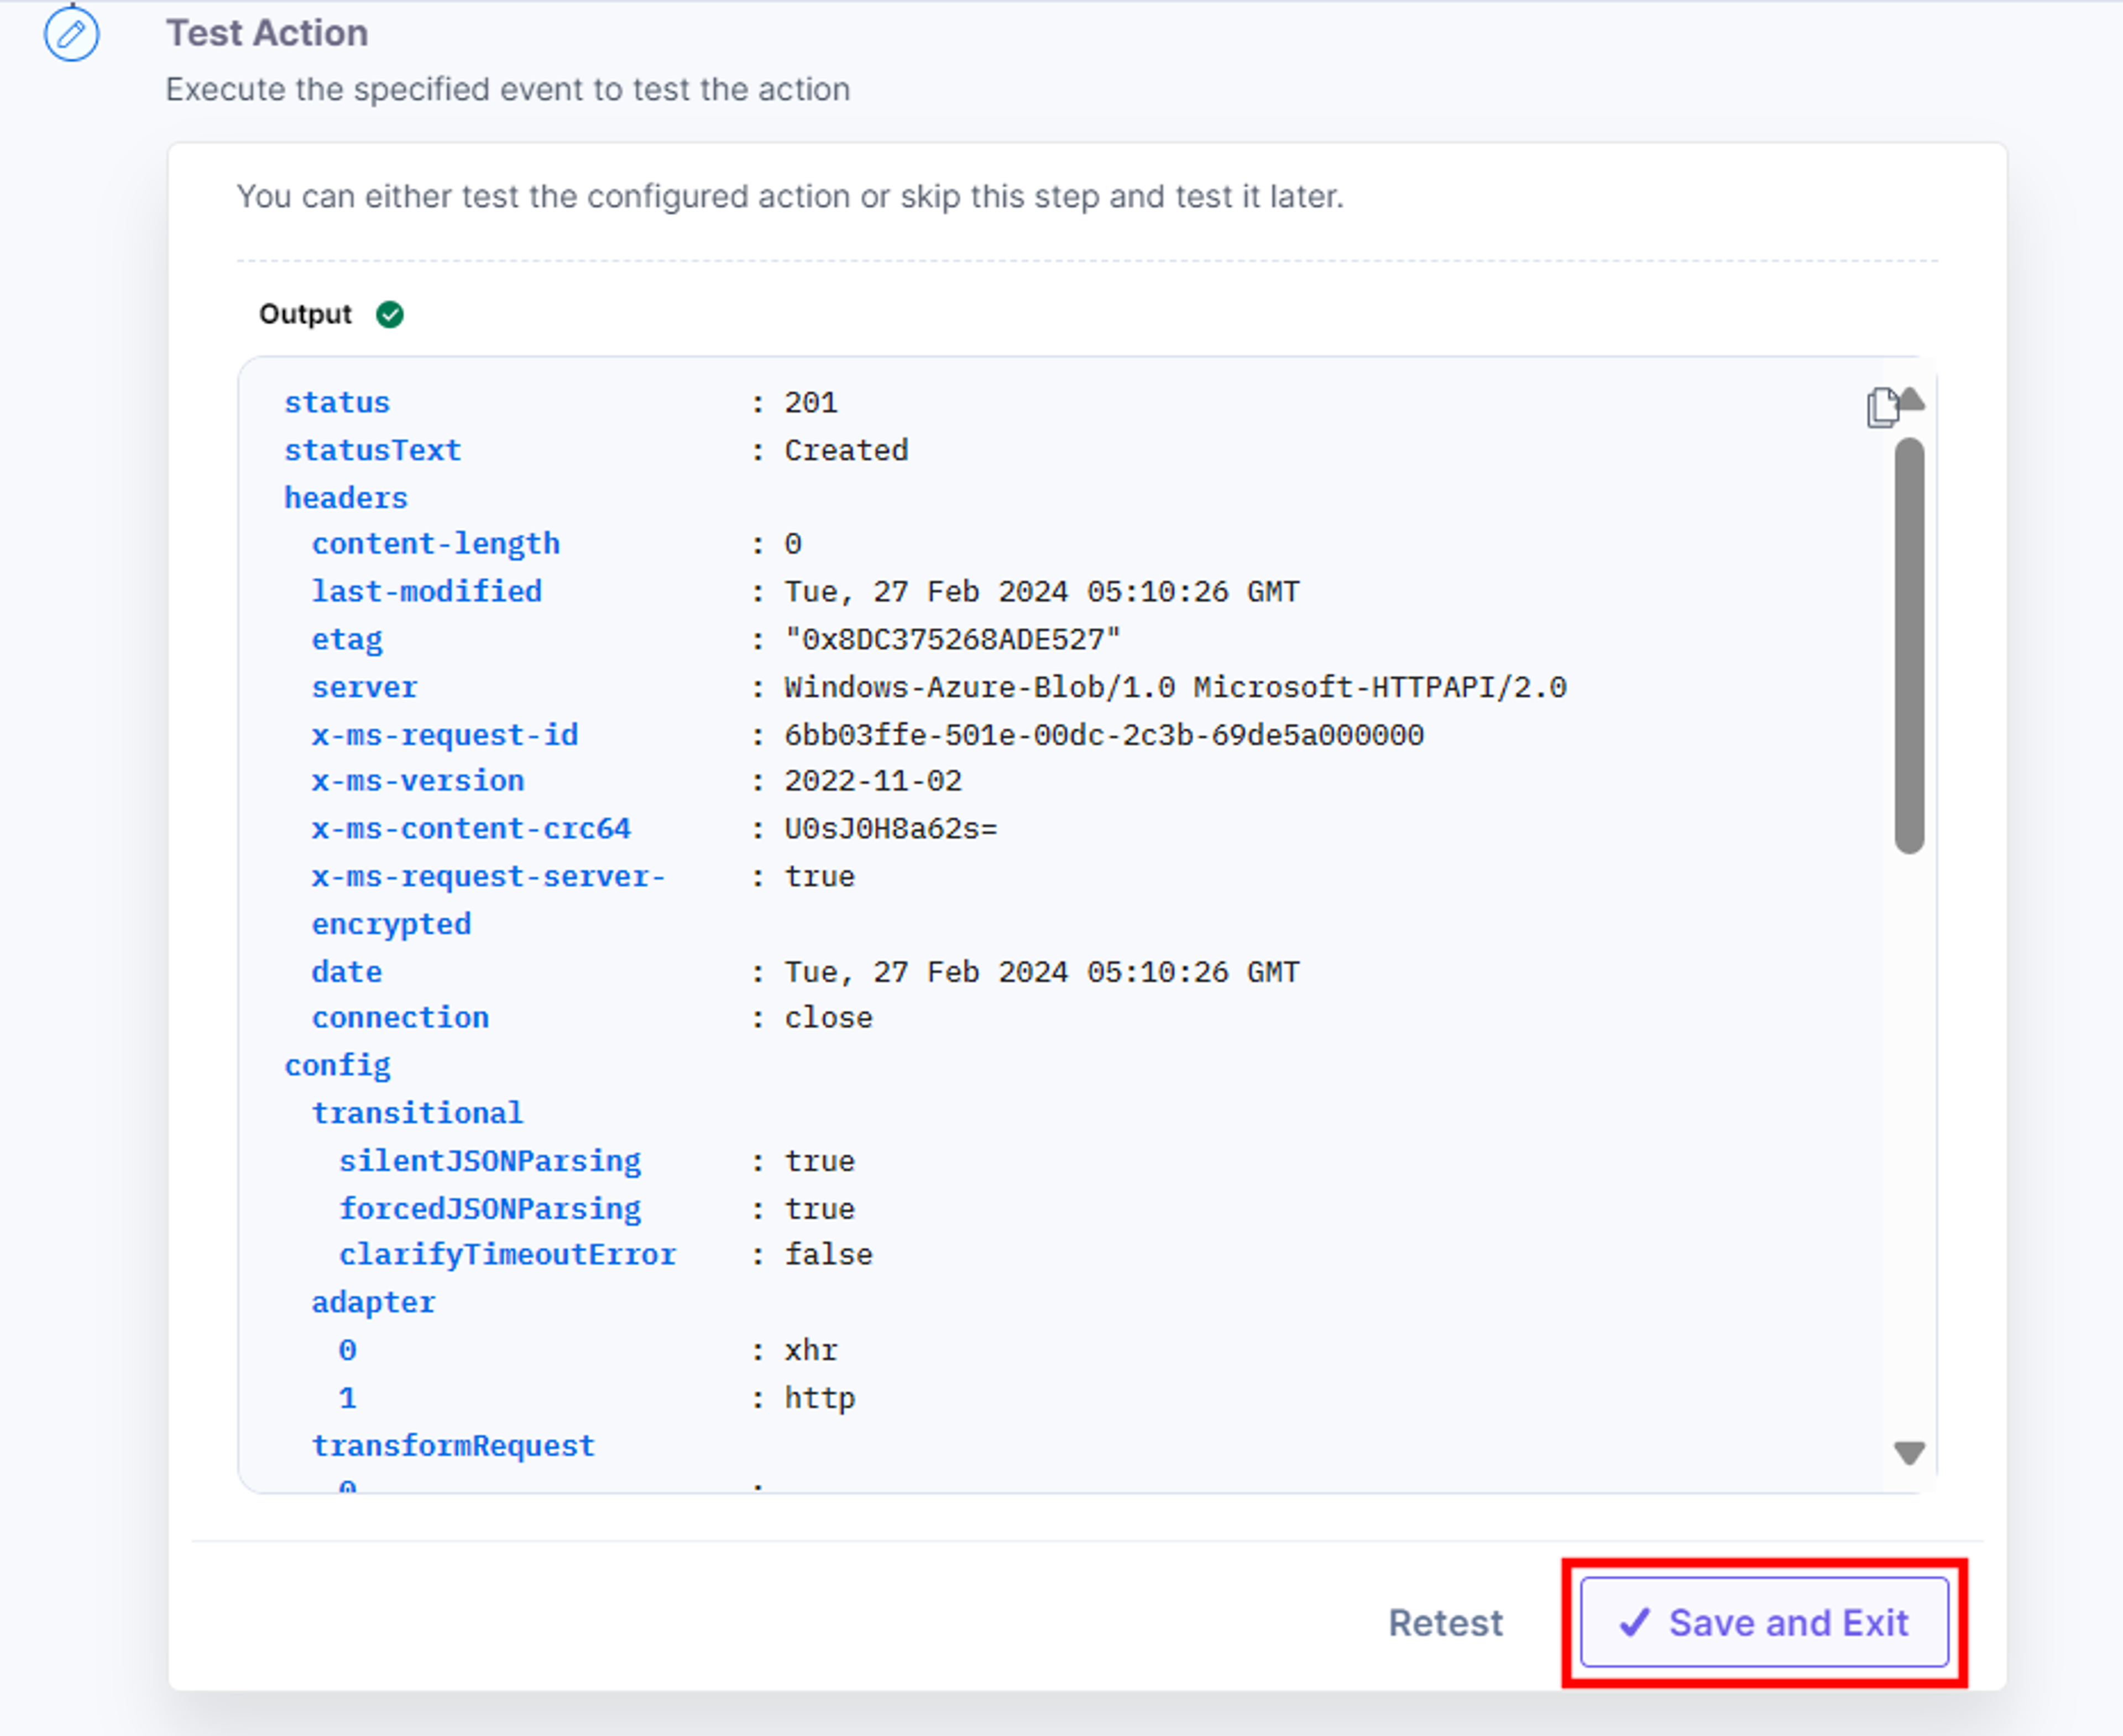
Task: Click the value 'close'
Action: tap(828, 1017)
